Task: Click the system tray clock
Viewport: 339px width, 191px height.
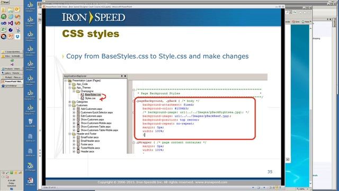Action: coord(11,183)
